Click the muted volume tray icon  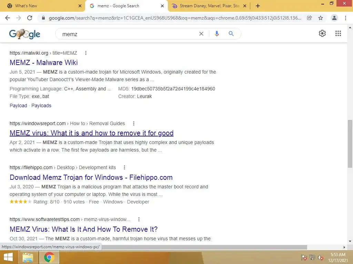coord(321,257)
